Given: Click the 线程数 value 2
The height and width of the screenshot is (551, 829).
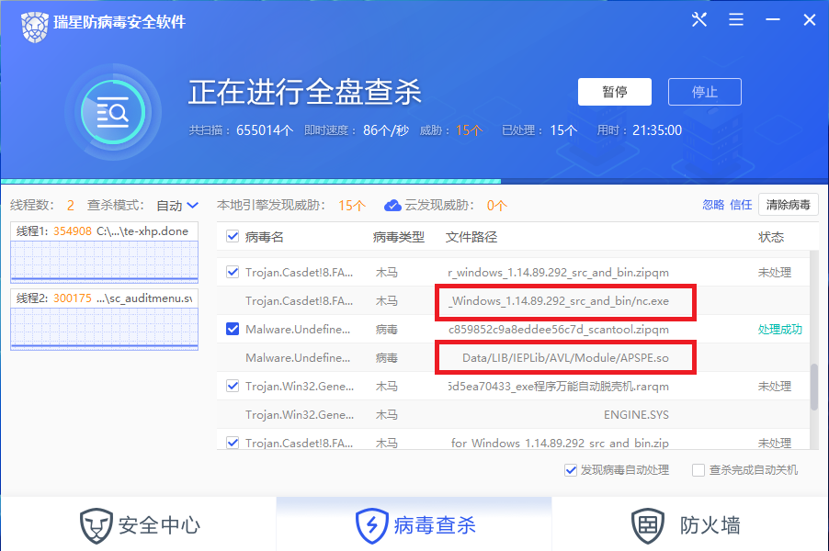Looking at the screenshot, I should point(71,206).
